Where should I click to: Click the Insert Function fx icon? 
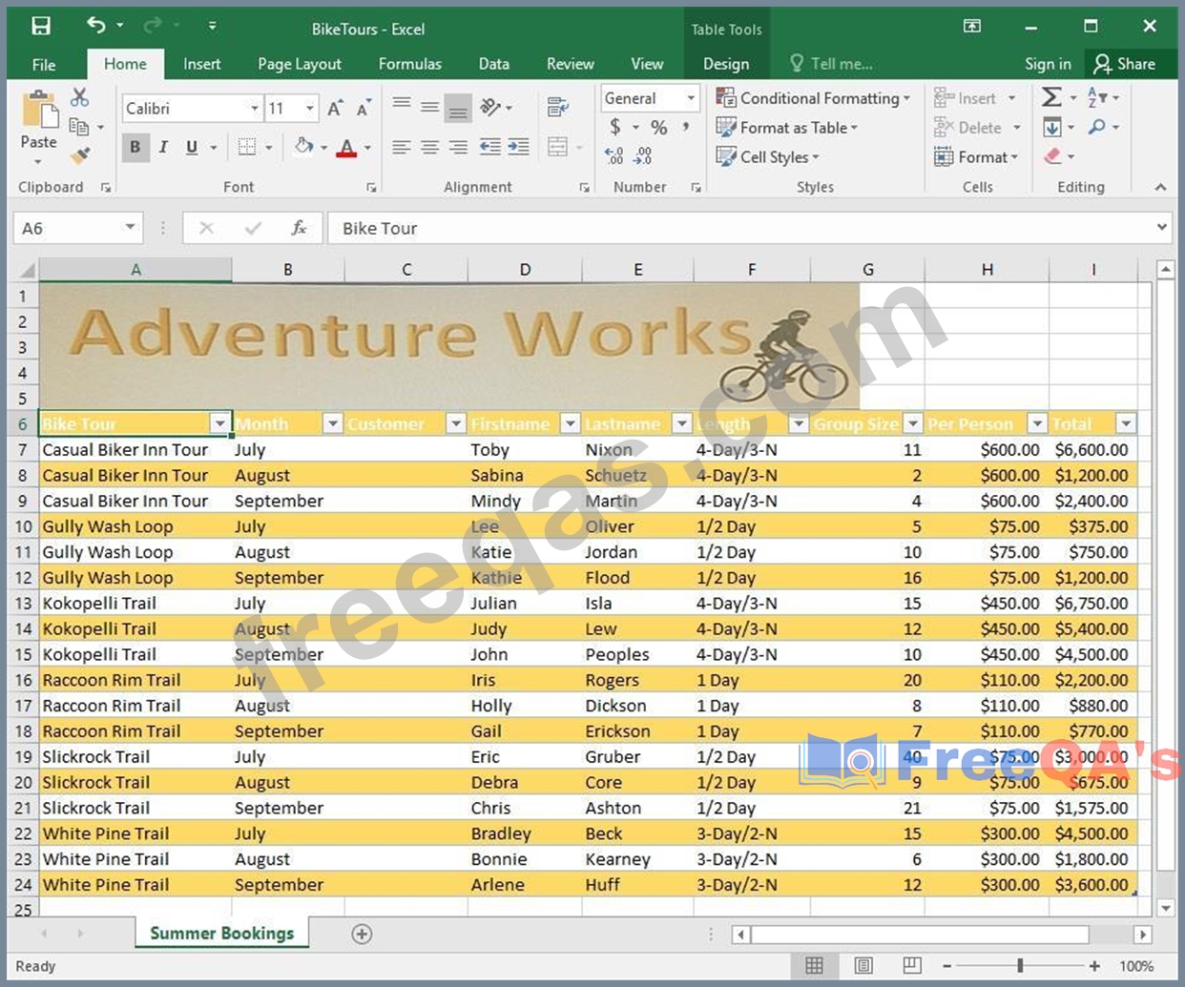299,228
